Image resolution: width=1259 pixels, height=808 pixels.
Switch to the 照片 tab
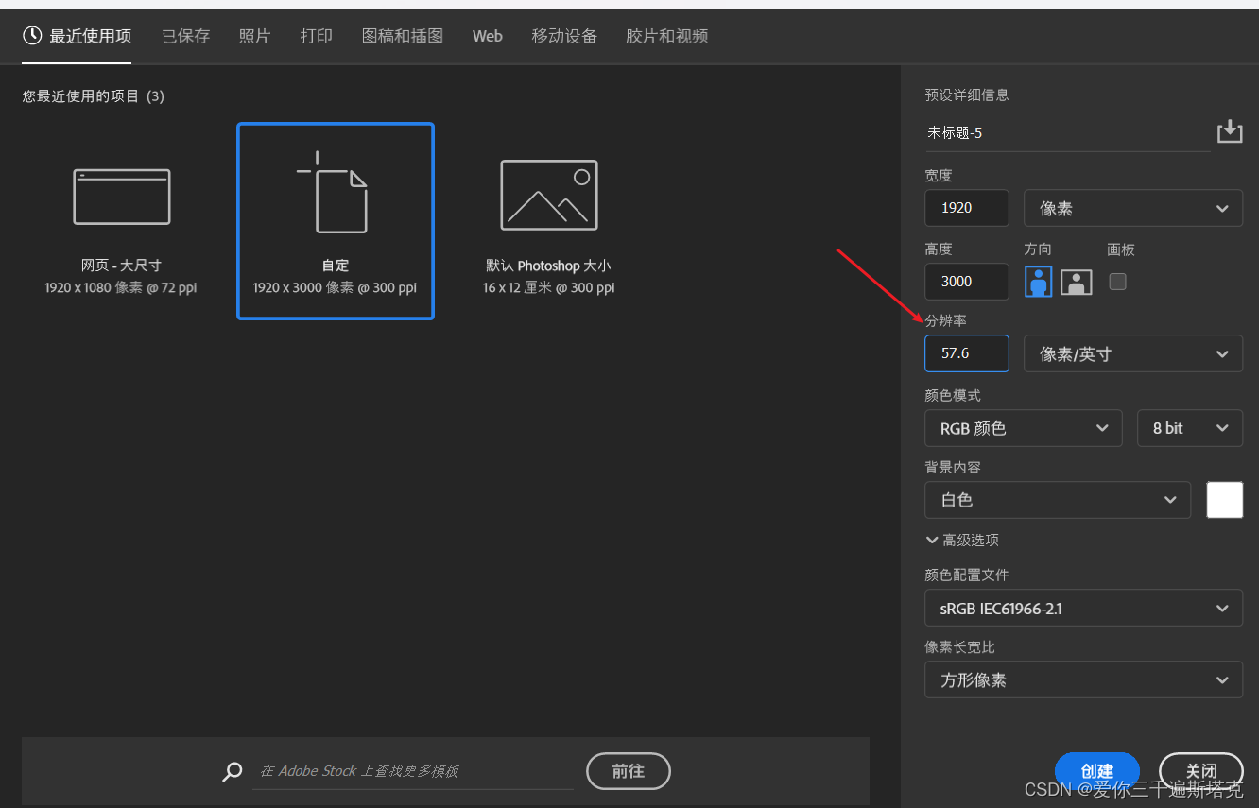254,36
